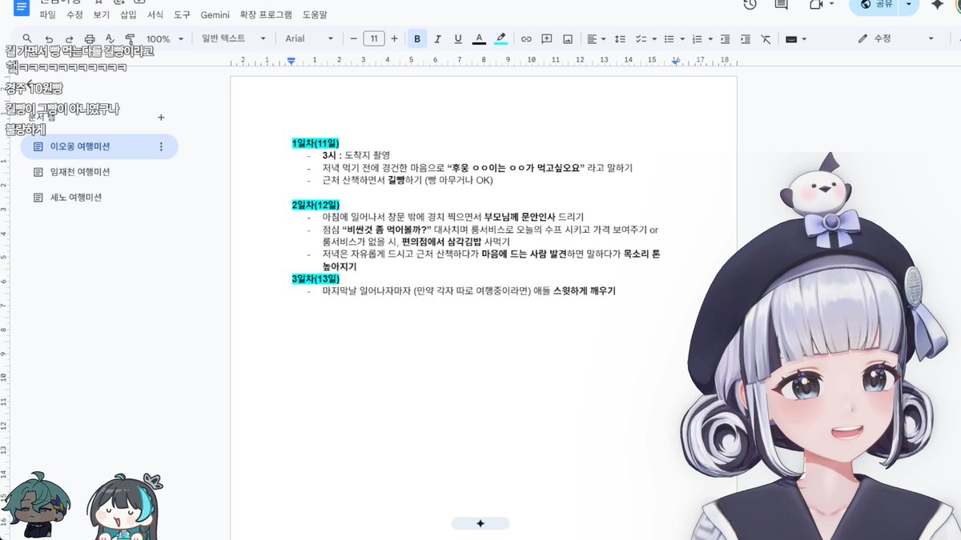Open input tools keyboard icon
Image resolution: width=961 pixels, height=540 pixels.
791,38
